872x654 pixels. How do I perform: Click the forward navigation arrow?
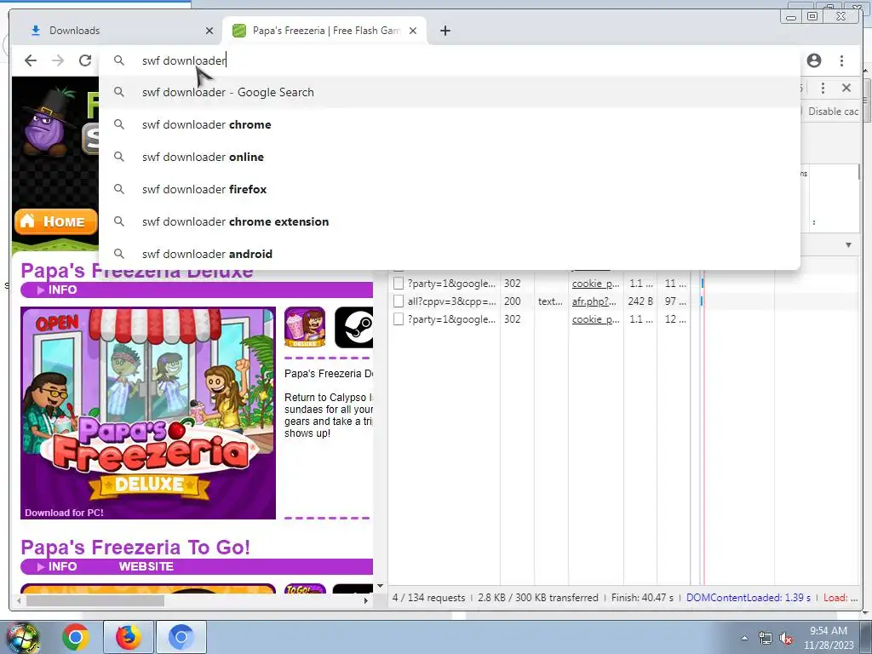tap(58, 60)
